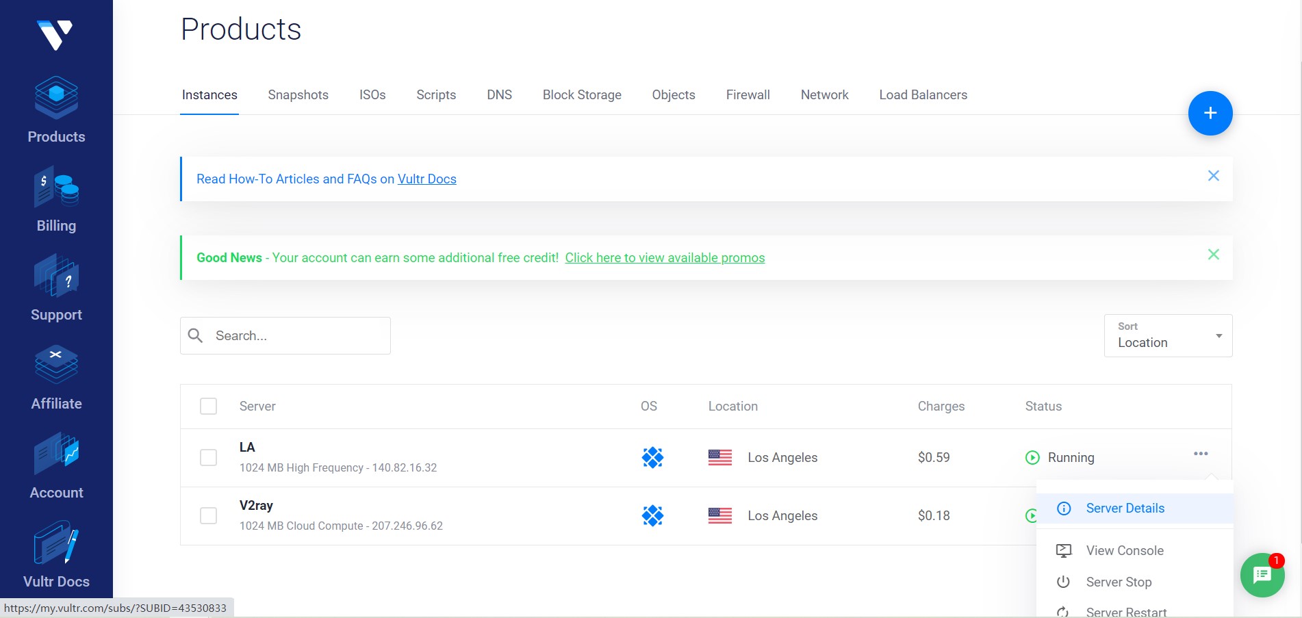Click the Products page heading
1302x618 pixels.
241,29
